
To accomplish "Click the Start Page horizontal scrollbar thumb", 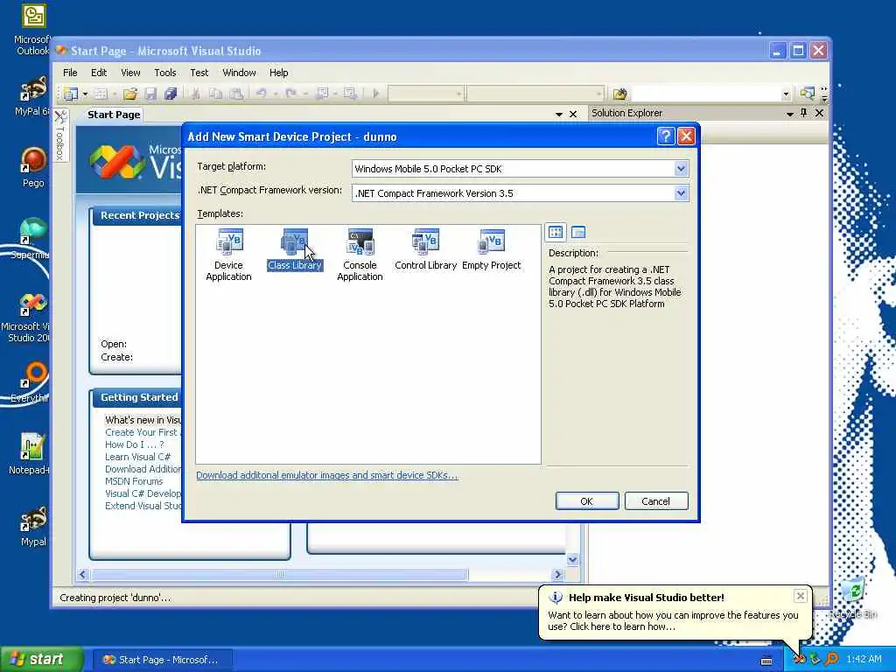I will click(279, 574).
